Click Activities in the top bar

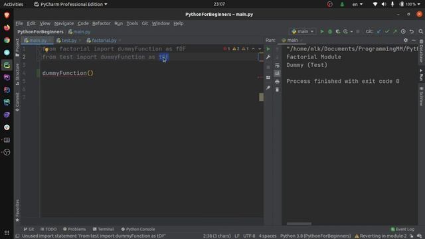point(13,5)
